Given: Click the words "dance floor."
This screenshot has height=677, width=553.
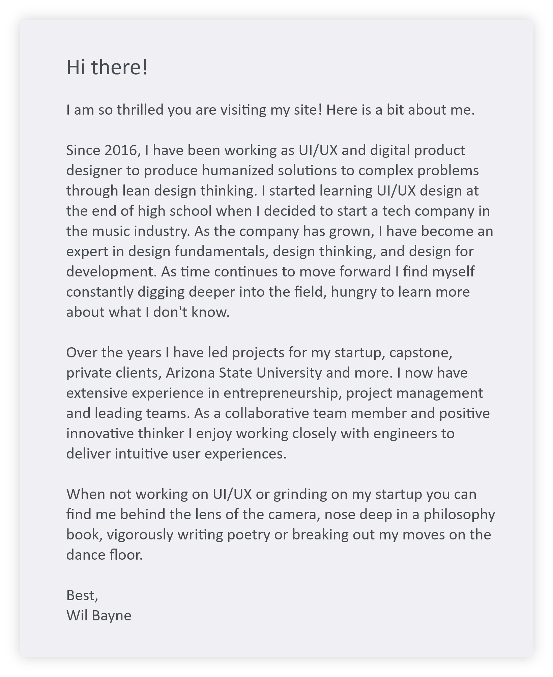Looking at the screenshot, I should tap(105, 555).
